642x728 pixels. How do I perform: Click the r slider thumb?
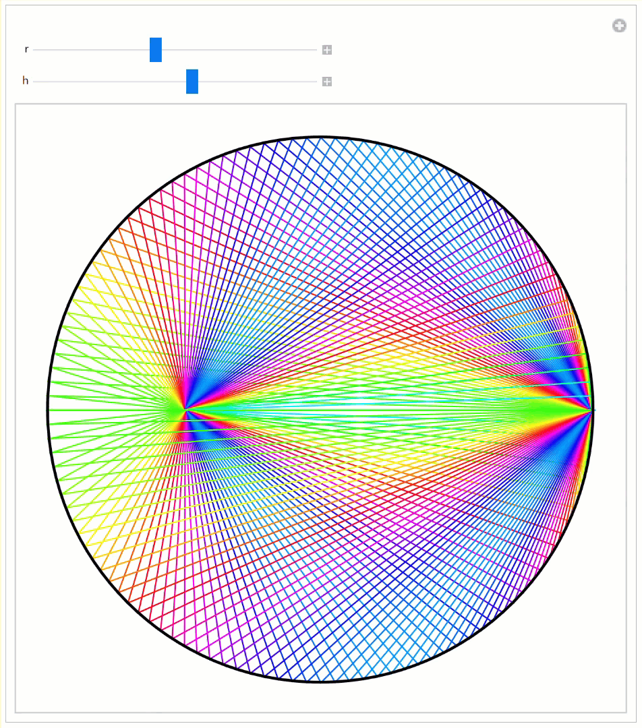point(156,50)
